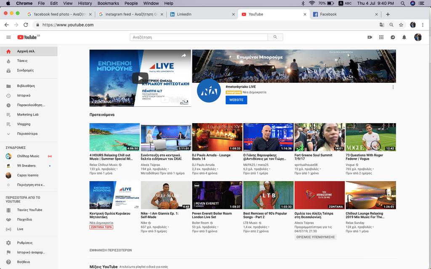Expand Περισσότερα in the sidebar

coord(29,134)
